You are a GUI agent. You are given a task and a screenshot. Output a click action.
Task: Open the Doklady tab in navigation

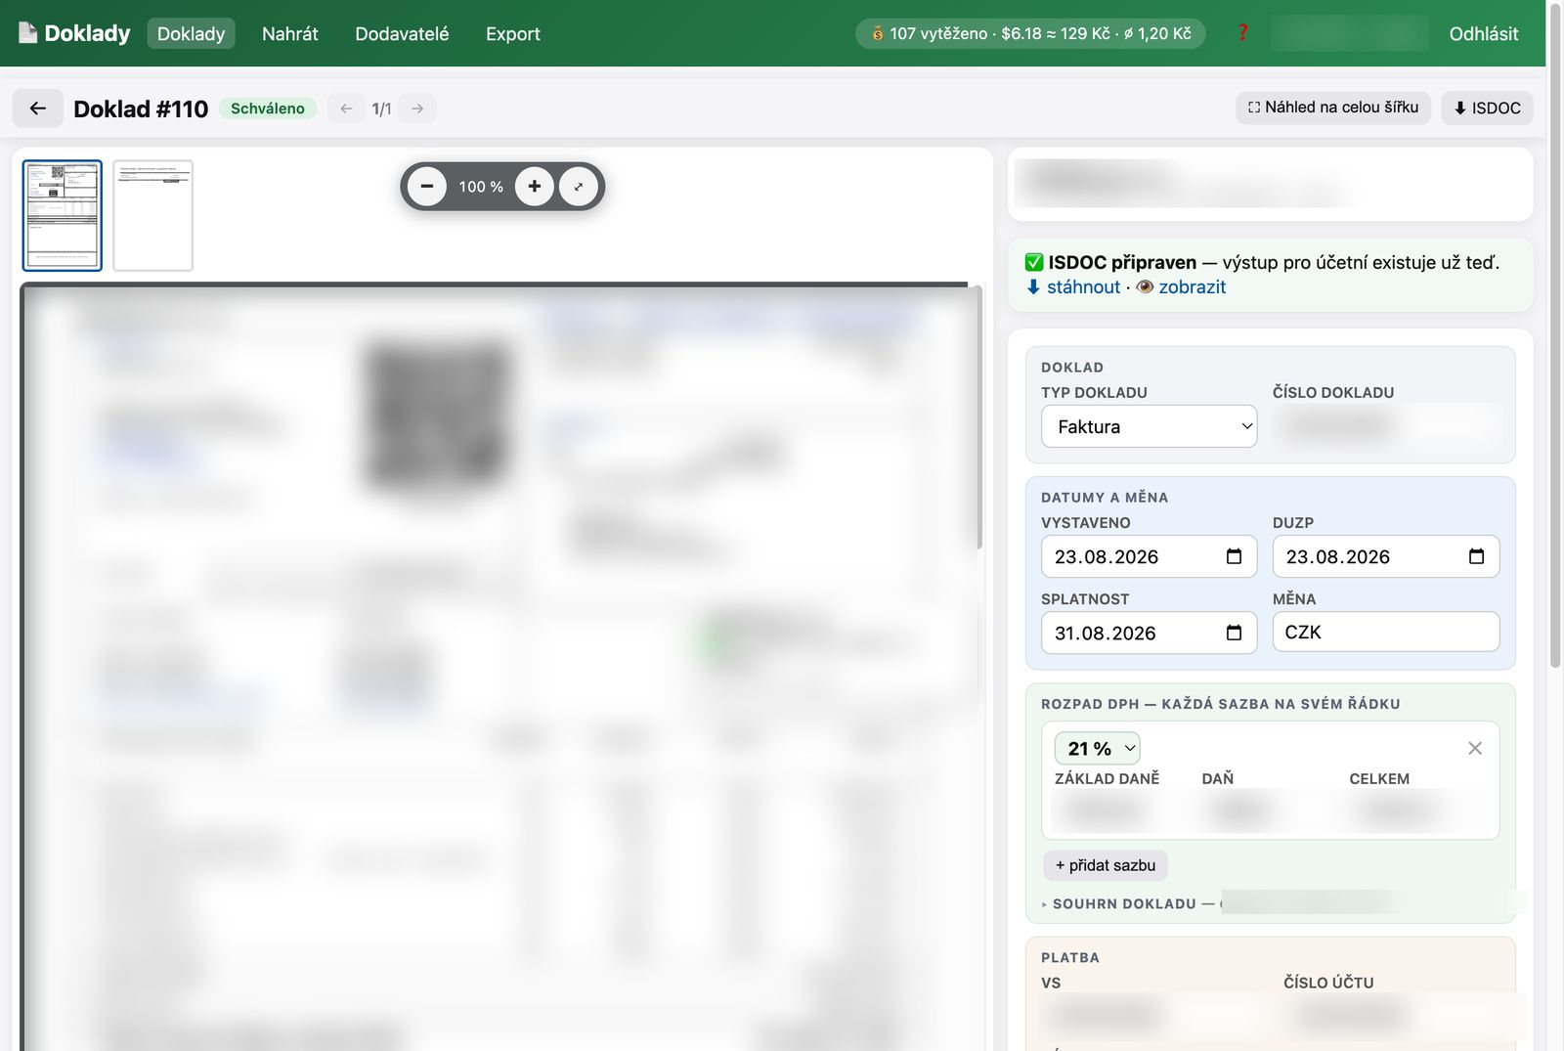pos(191,33)
